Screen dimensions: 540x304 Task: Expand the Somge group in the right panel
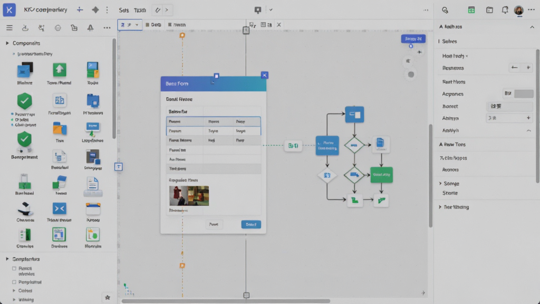click(x=440, y=183)
